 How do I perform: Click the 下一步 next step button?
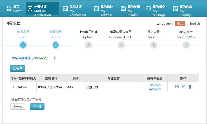click(37, 106)
